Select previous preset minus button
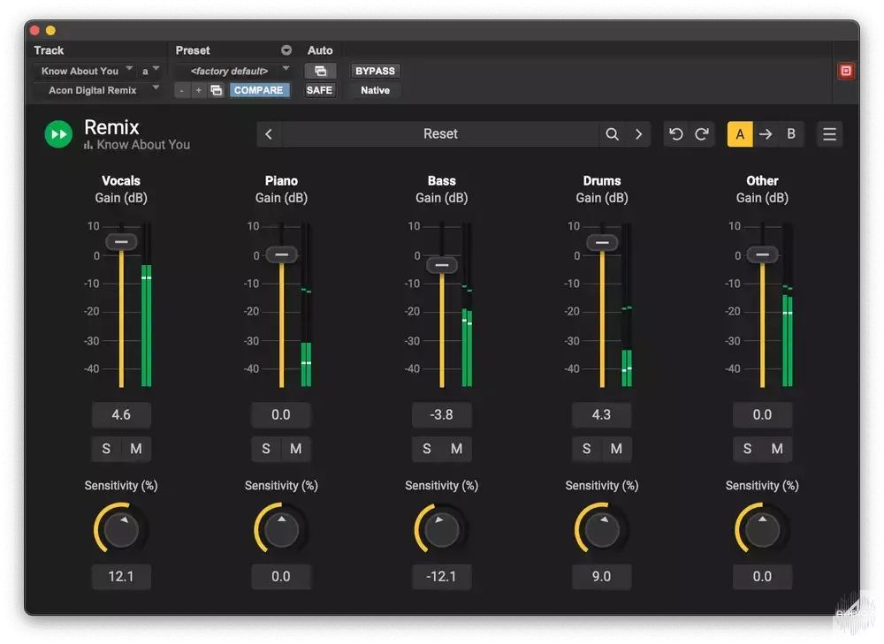Screen dimensions: 884x644 point(181,90)
